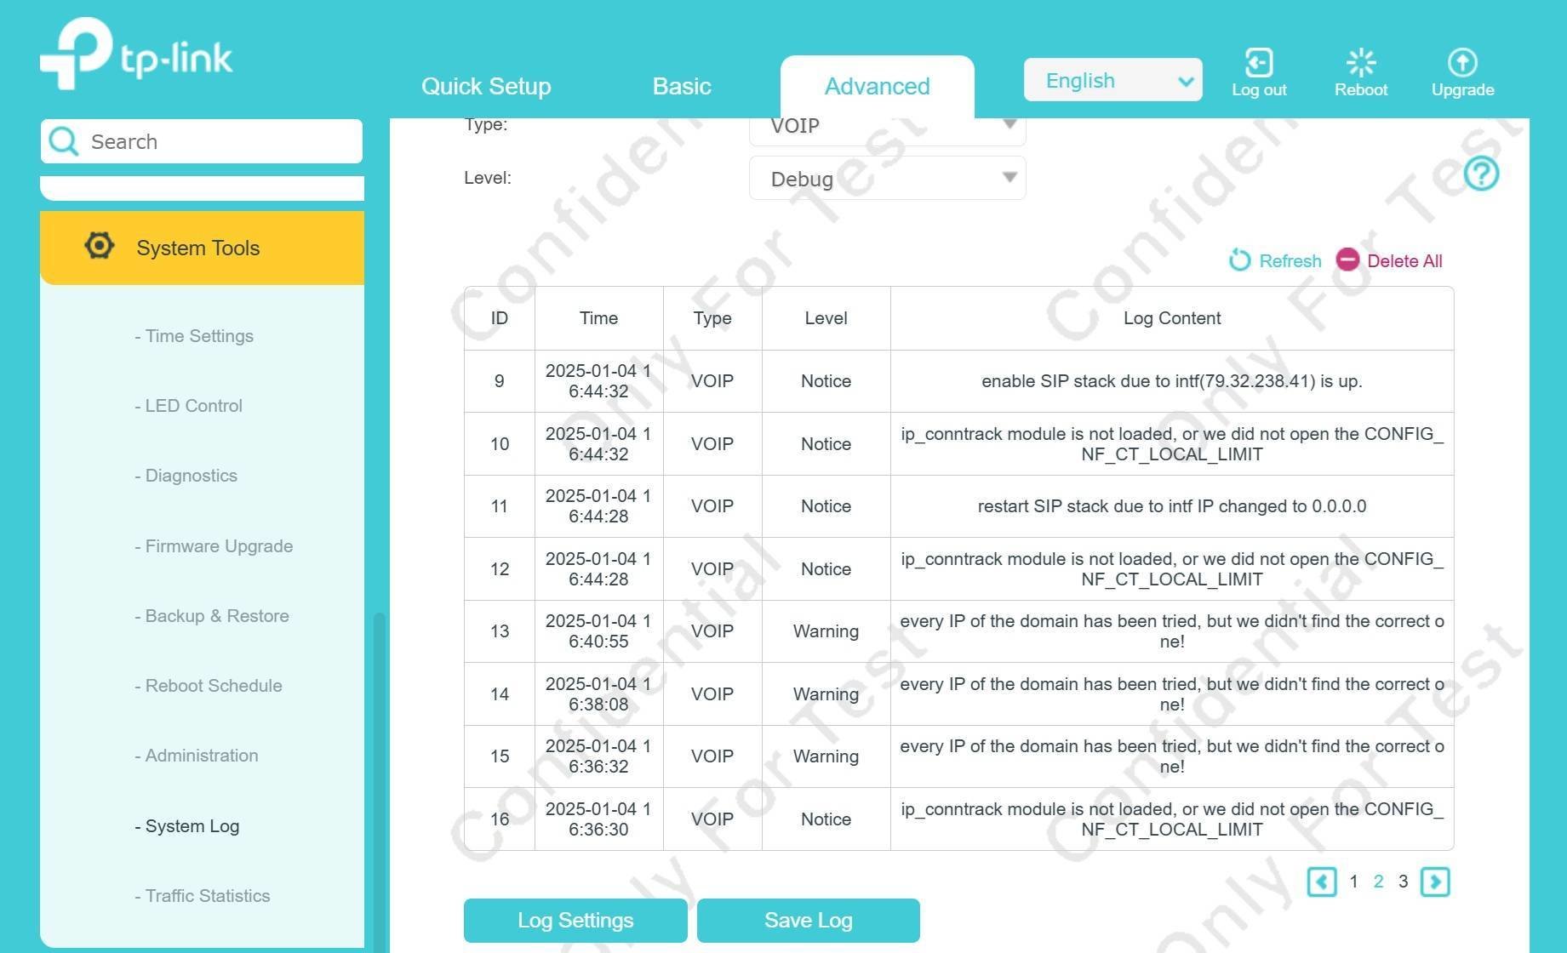Click the sidebar vertical scrollbar
This screenshot has width=1567, height=953.
380,781
